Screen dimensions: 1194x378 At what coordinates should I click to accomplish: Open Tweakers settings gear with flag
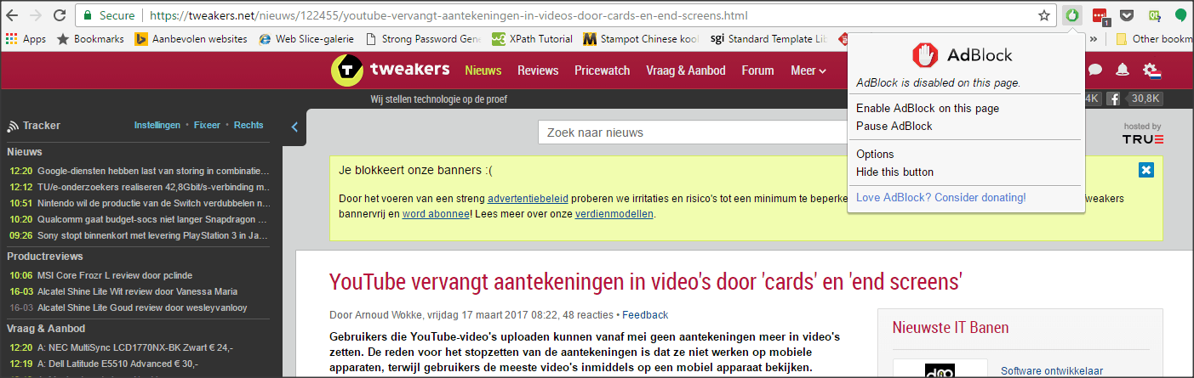point(1152,70)
